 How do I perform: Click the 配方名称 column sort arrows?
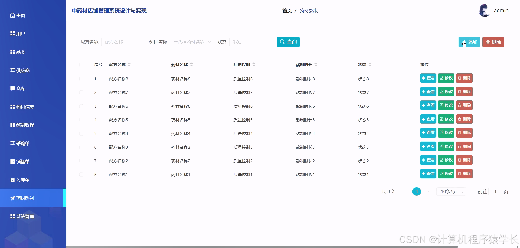point(129,64)
